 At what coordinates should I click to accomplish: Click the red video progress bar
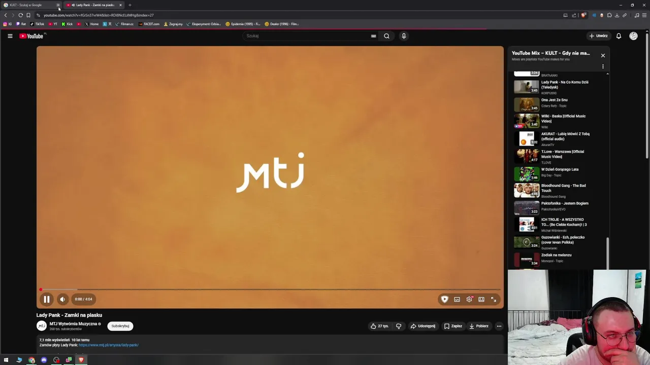pyautogui.click(x=270, y=289)
